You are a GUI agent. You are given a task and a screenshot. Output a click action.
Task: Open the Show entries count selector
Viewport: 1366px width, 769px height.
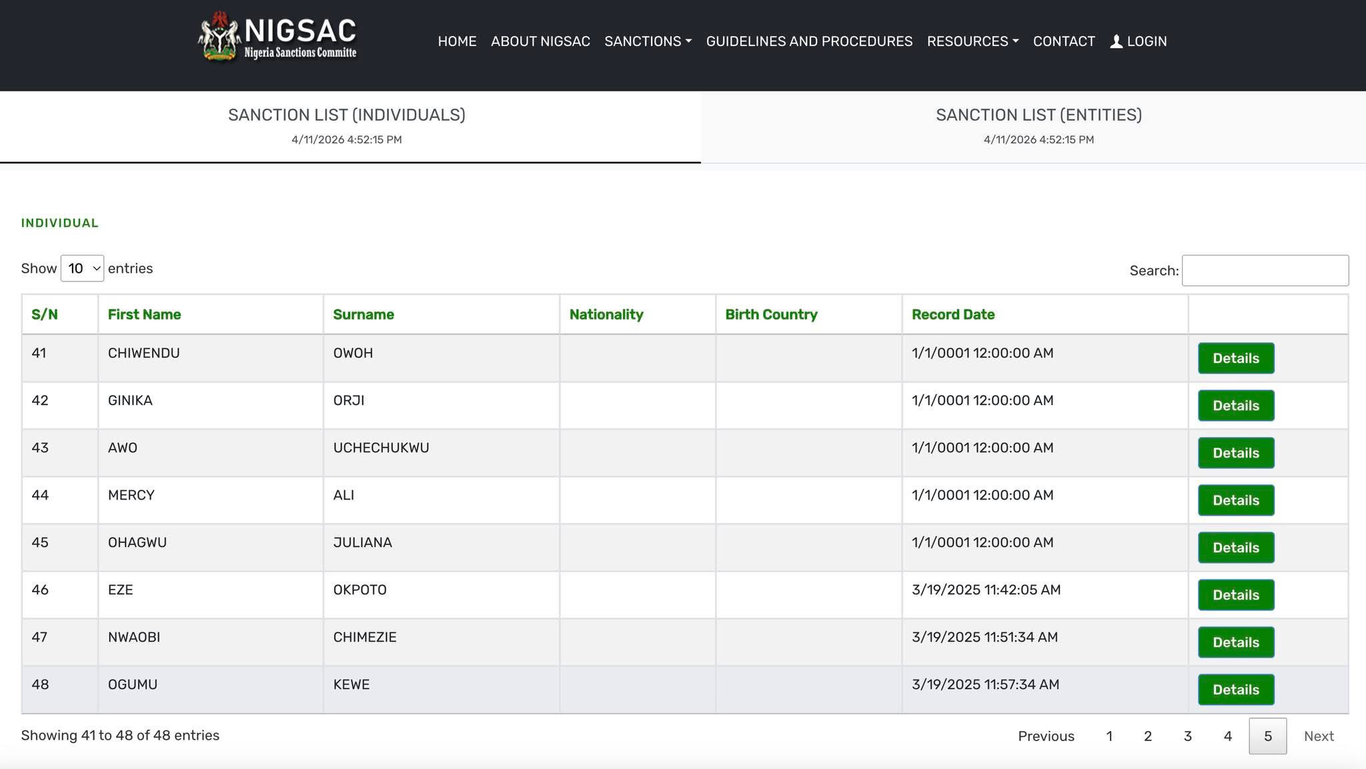[82, 268]
